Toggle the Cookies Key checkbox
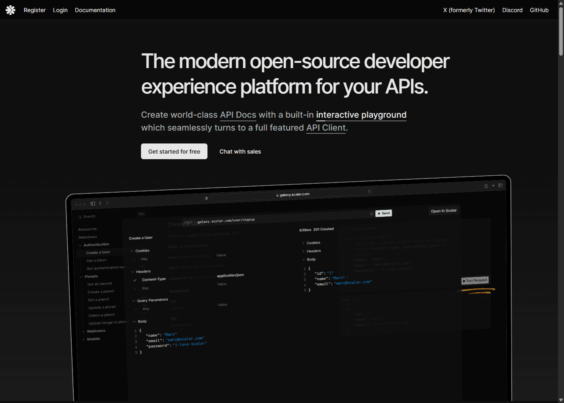This screenshot has width=564, height=403. pos(135,259)
